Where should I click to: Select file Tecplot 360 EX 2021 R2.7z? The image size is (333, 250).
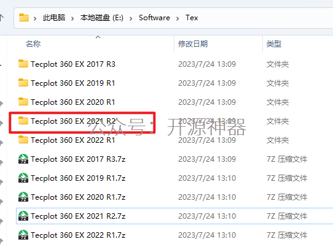click(78, 216)
